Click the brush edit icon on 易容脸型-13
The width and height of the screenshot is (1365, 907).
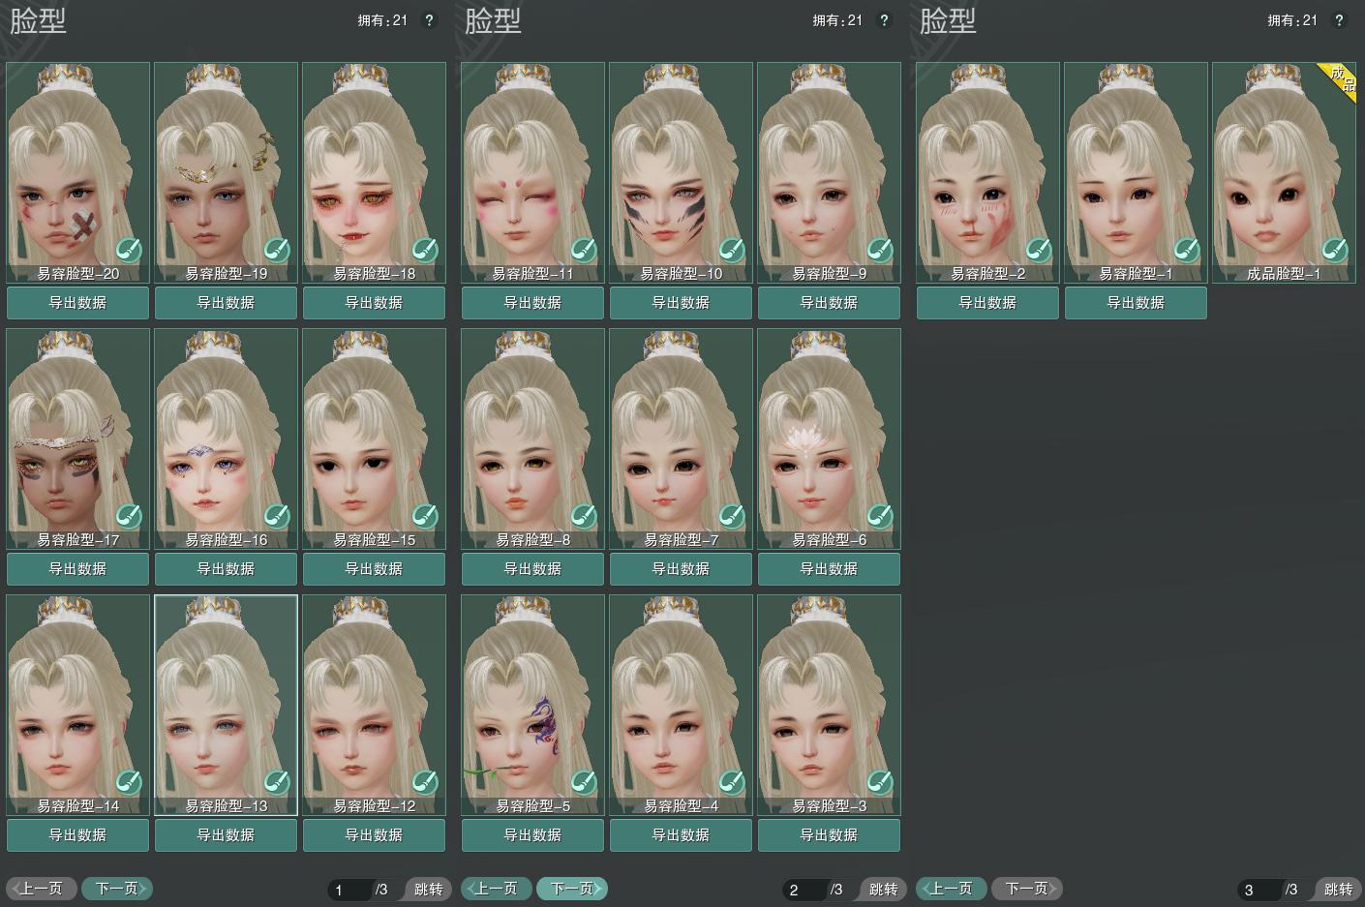pyautogui.click(x=277, y=782)
